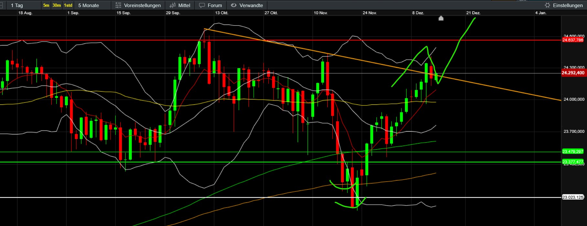Click the Mittel candlestick chart icon
The height and width of the screenshot is (226, 587).
173,5
